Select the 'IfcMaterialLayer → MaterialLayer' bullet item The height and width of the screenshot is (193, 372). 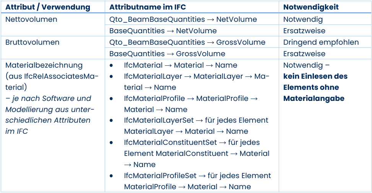[x=197, y=82]
